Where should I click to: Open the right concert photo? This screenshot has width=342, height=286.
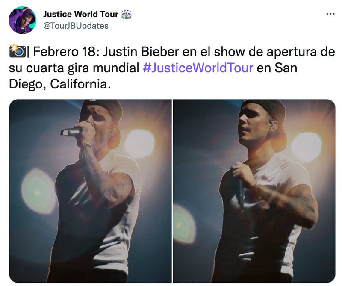point(254,191)
